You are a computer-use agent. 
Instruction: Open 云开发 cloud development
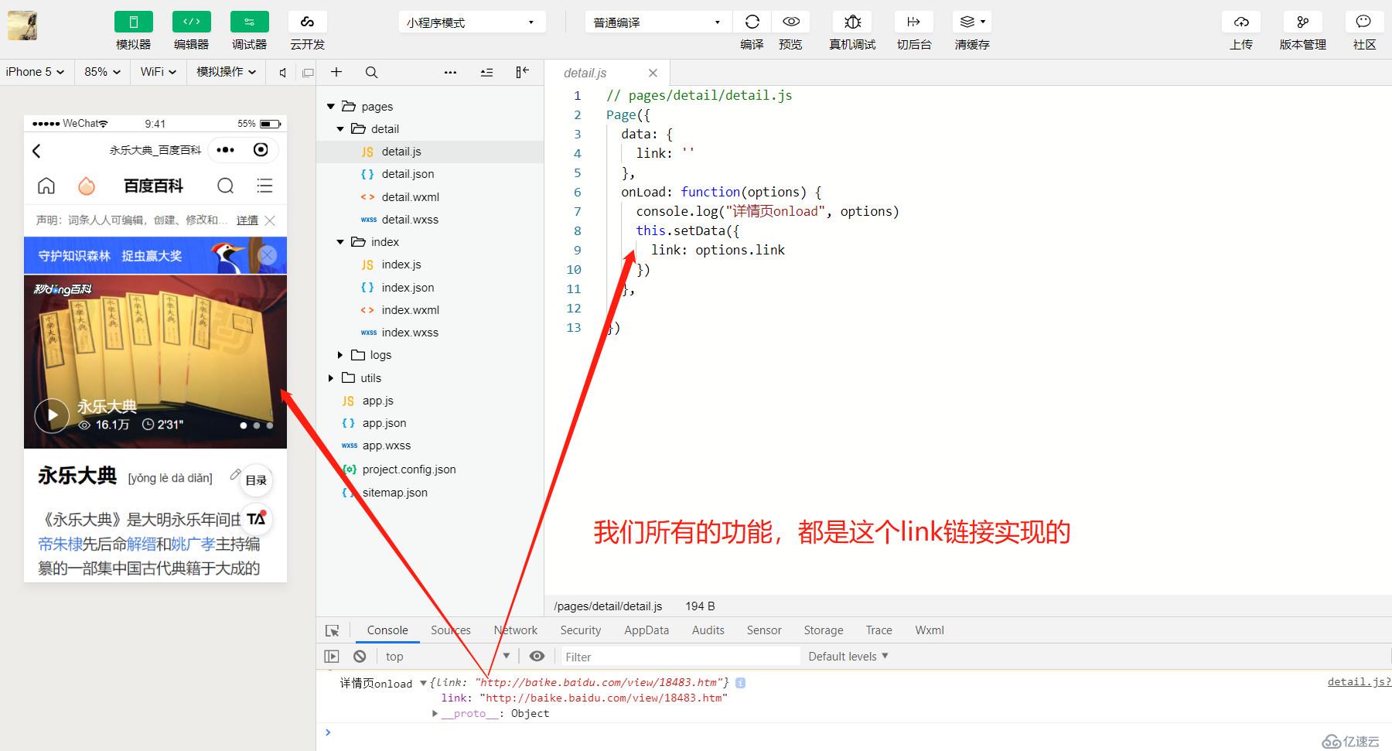(x=307, y=22)
